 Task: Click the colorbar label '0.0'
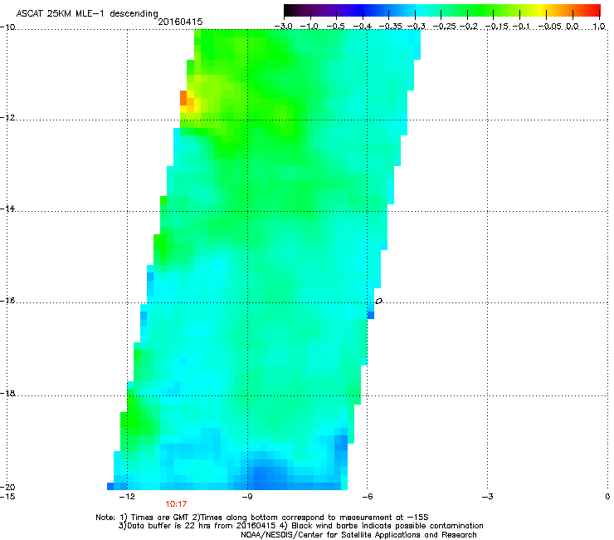573,27
